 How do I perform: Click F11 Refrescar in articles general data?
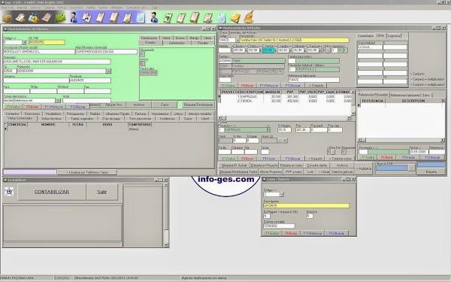tap(269, 86)
